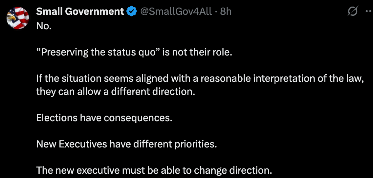Open the more options ellipsis menu

(x=369, y=11)
